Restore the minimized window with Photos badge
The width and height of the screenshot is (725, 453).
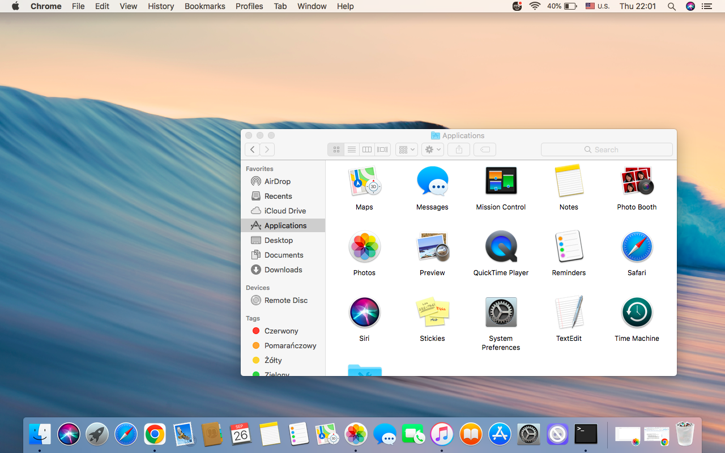coord(628,435)
